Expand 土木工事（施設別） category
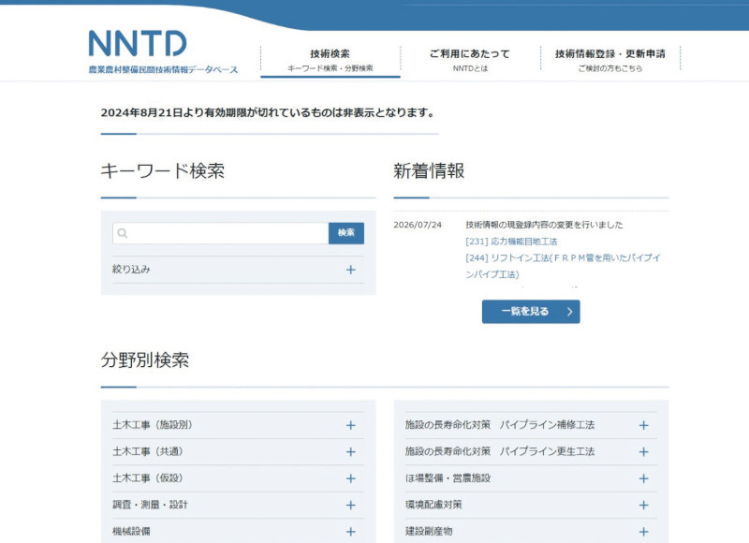The image size is (749, 543). click(x=238, y=425)
